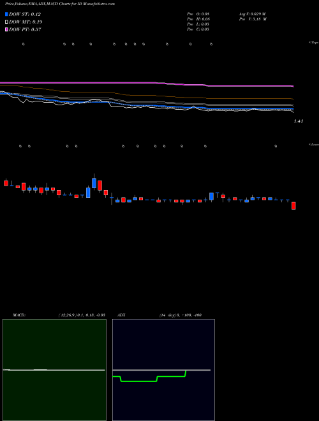Click the MACD '(12,26,9)' parameter values
Screen dimensions: 319x421
pos(82,315)
